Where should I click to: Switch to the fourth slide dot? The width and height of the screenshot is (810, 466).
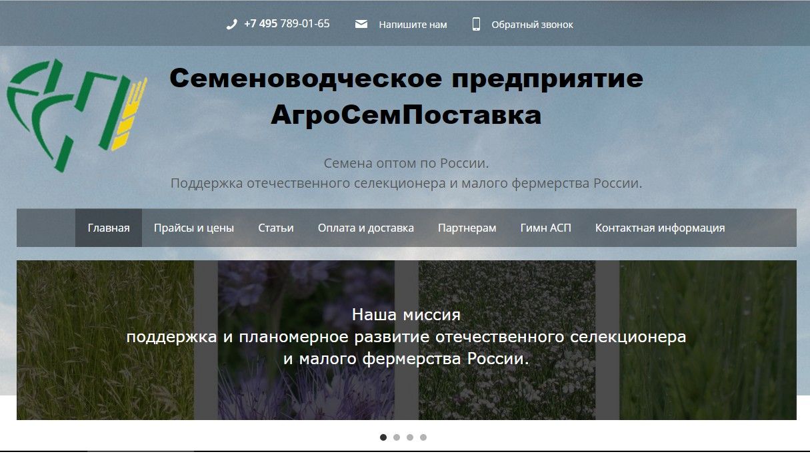click(x=423, y=437)
